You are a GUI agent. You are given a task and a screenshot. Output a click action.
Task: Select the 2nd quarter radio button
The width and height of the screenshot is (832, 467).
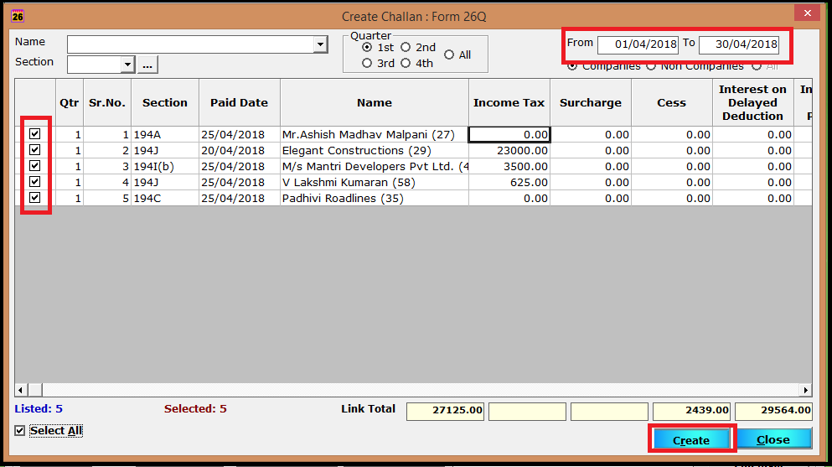(406, 47)
